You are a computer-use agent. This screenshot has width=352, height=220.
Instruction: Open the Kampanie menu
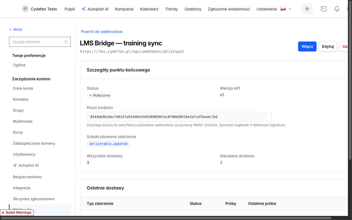coord(124,9)
